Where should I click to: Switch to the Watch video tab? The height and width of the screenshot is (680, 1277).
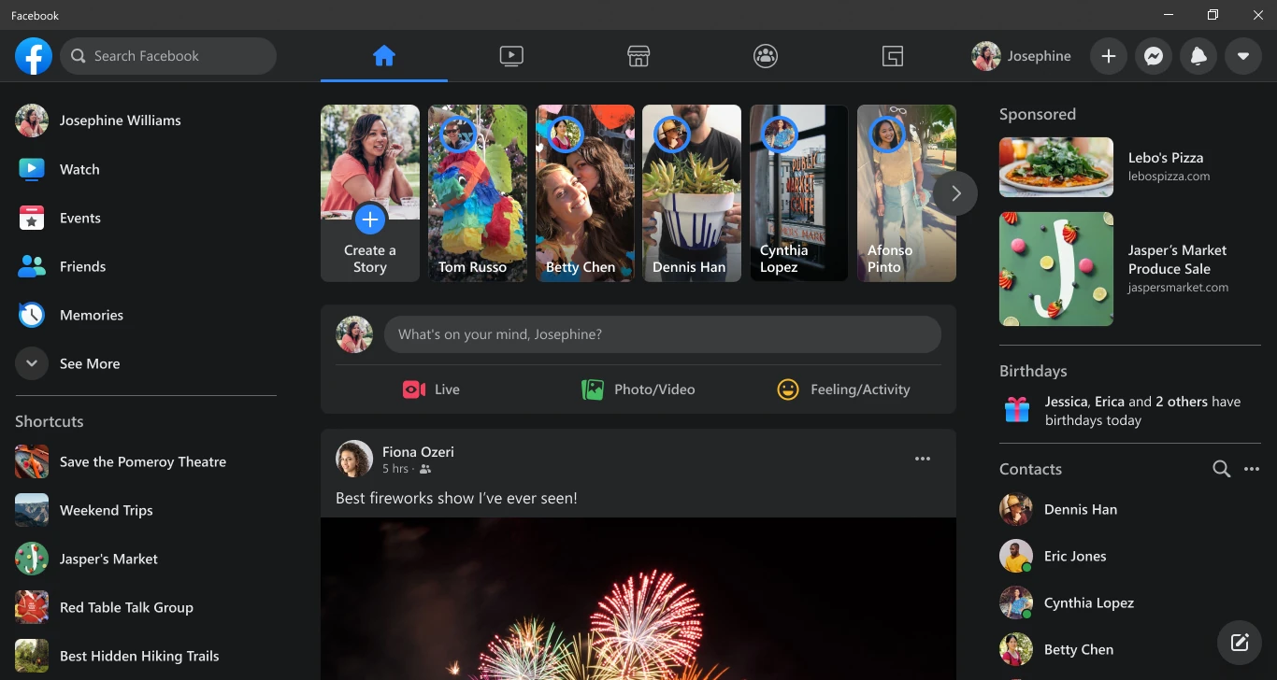pos(511,56)
